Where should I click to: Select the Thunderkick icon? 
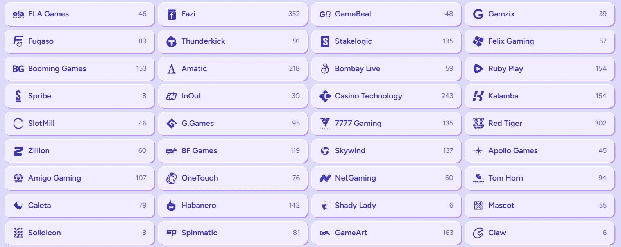[x=172, y=41]
